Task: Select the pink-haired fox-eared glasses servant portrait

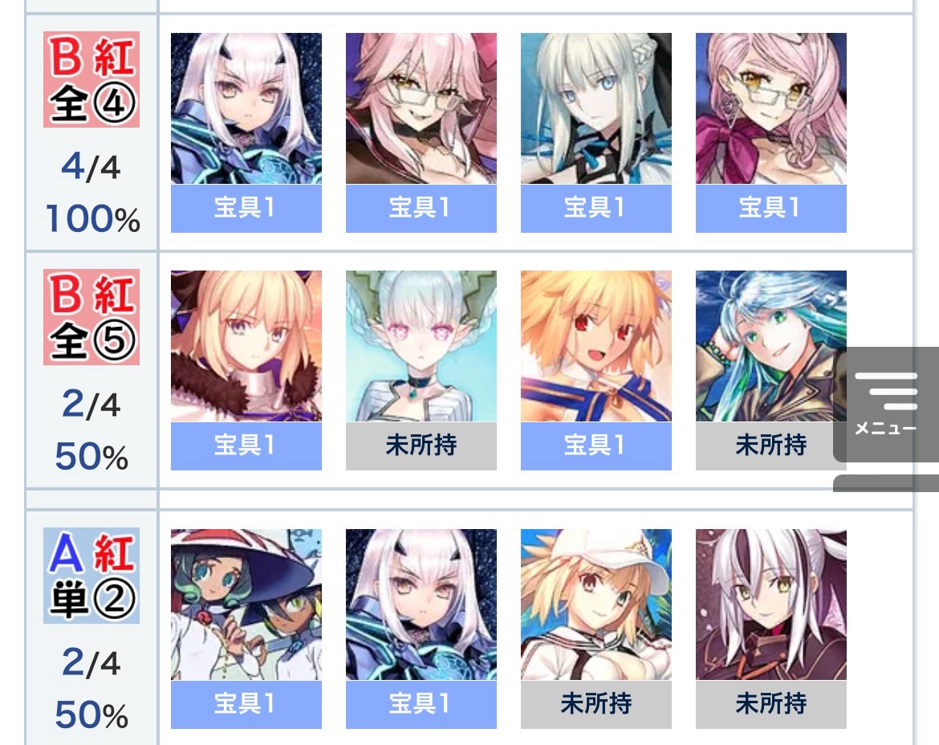Action: 421,108
